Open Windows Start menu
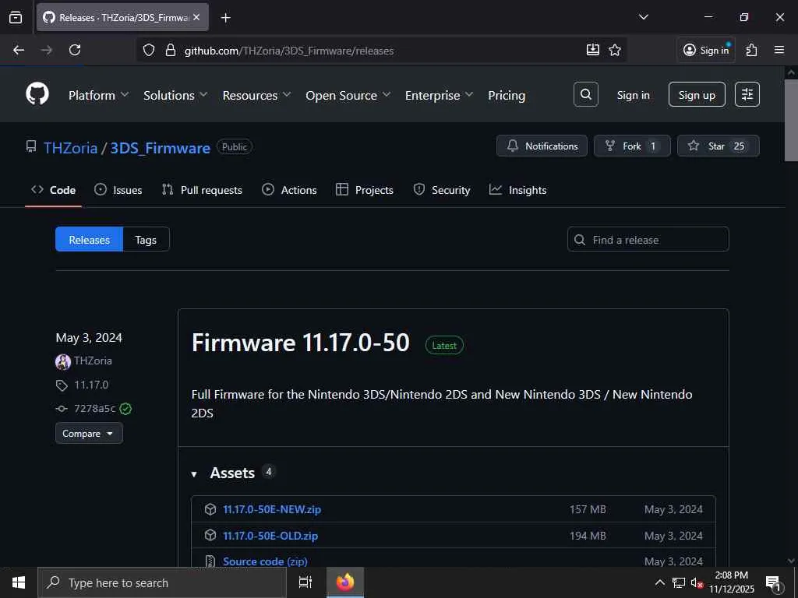 tap(19, 582)
